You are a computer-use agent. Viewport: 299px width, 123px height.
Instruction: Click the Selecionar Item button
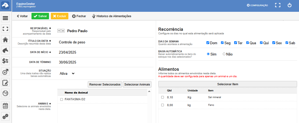click(227, 84)
